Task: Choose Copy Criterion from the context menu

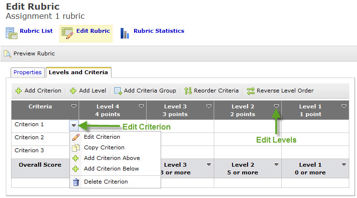Action: point(104,147)
